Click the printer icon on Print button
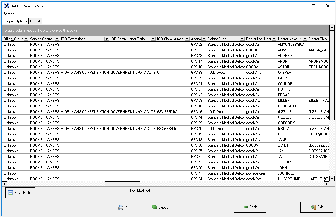The height and width of the screenshot is (217, 336). coord(121,207)
